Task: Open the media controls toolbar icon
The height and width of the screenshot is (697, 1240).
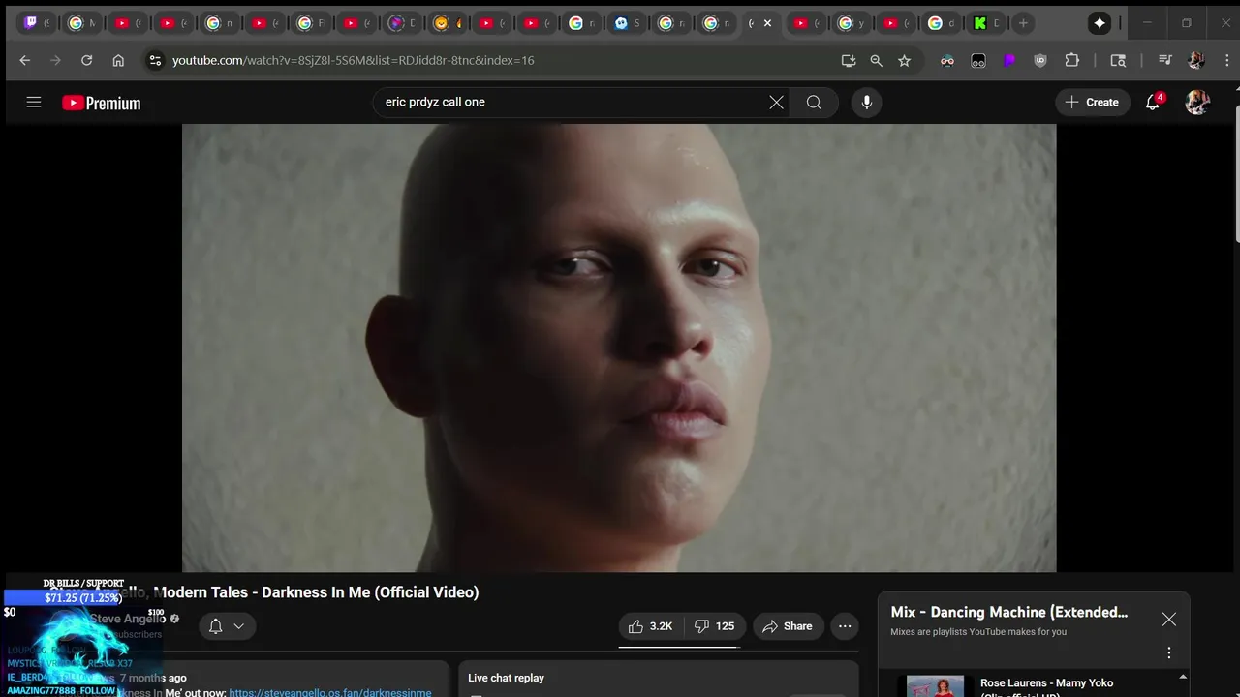Action: 1165,60
